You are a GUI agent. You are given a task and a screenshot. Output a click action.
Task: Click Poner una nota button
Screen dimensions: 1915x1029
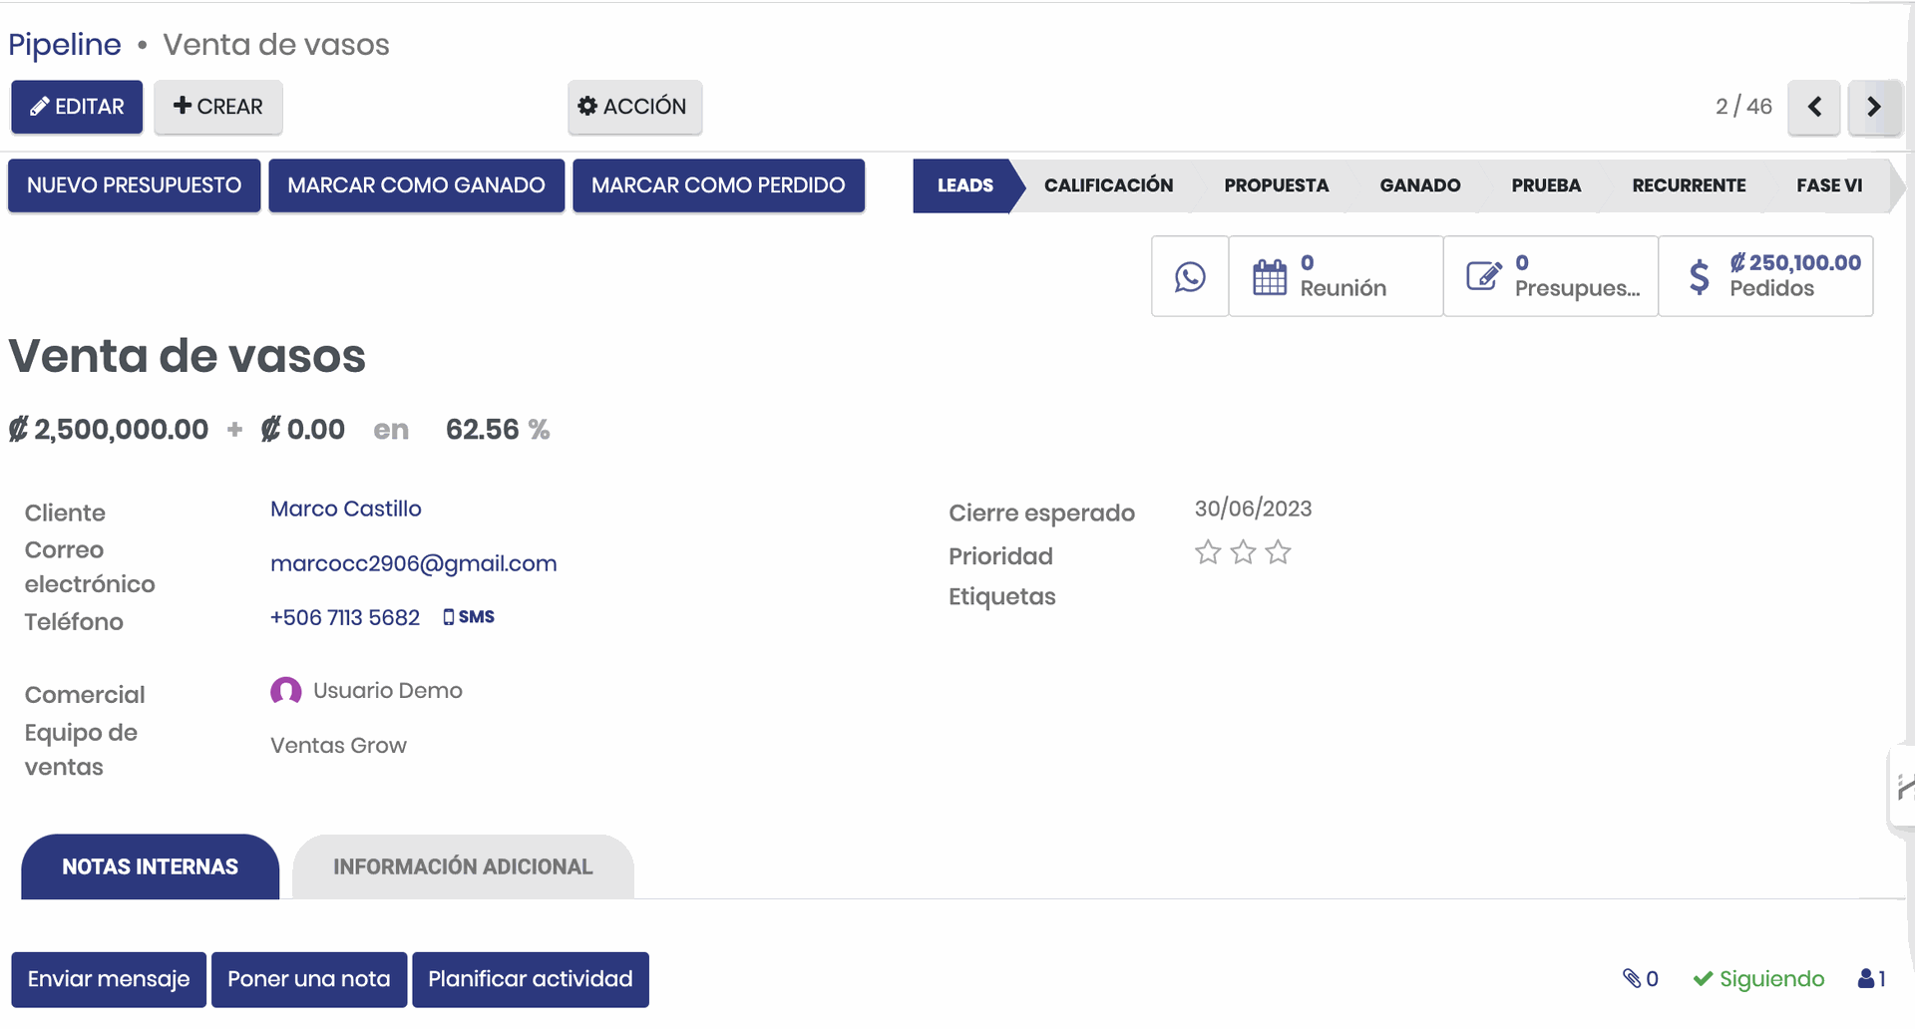pyautogui.click(x=309, y=979)
